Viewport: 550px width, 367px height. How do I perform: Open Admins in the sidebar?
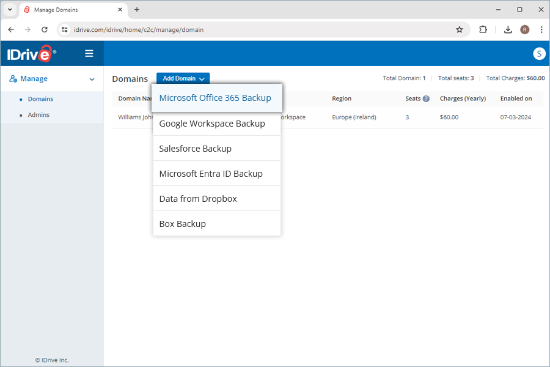point(38,115)
